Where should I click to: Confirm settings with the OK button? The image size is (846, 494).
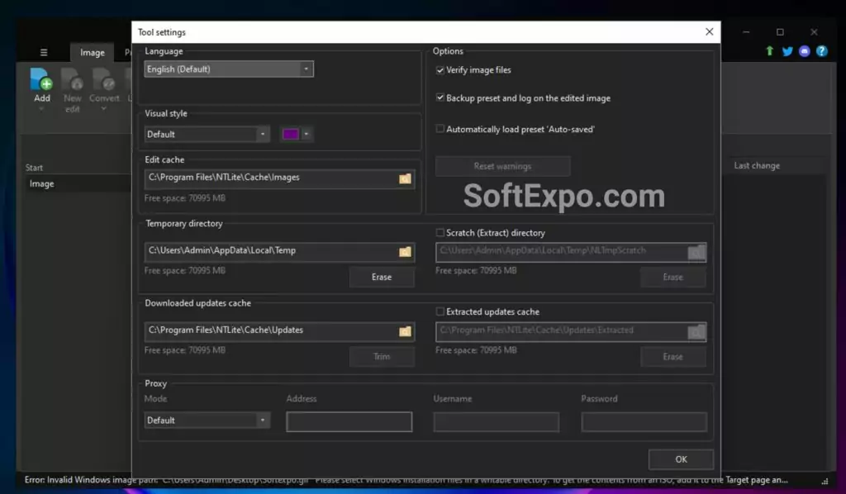point(681,458)
